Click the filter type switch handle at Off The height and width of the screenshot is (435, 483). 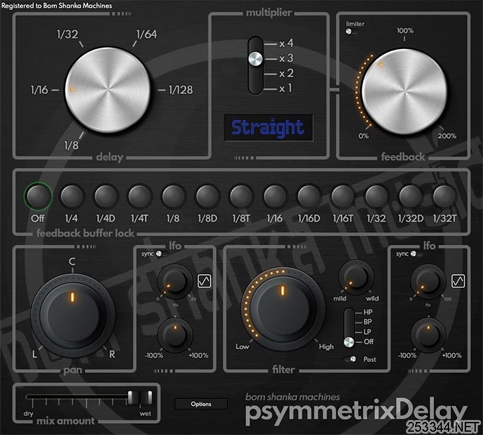349,342
